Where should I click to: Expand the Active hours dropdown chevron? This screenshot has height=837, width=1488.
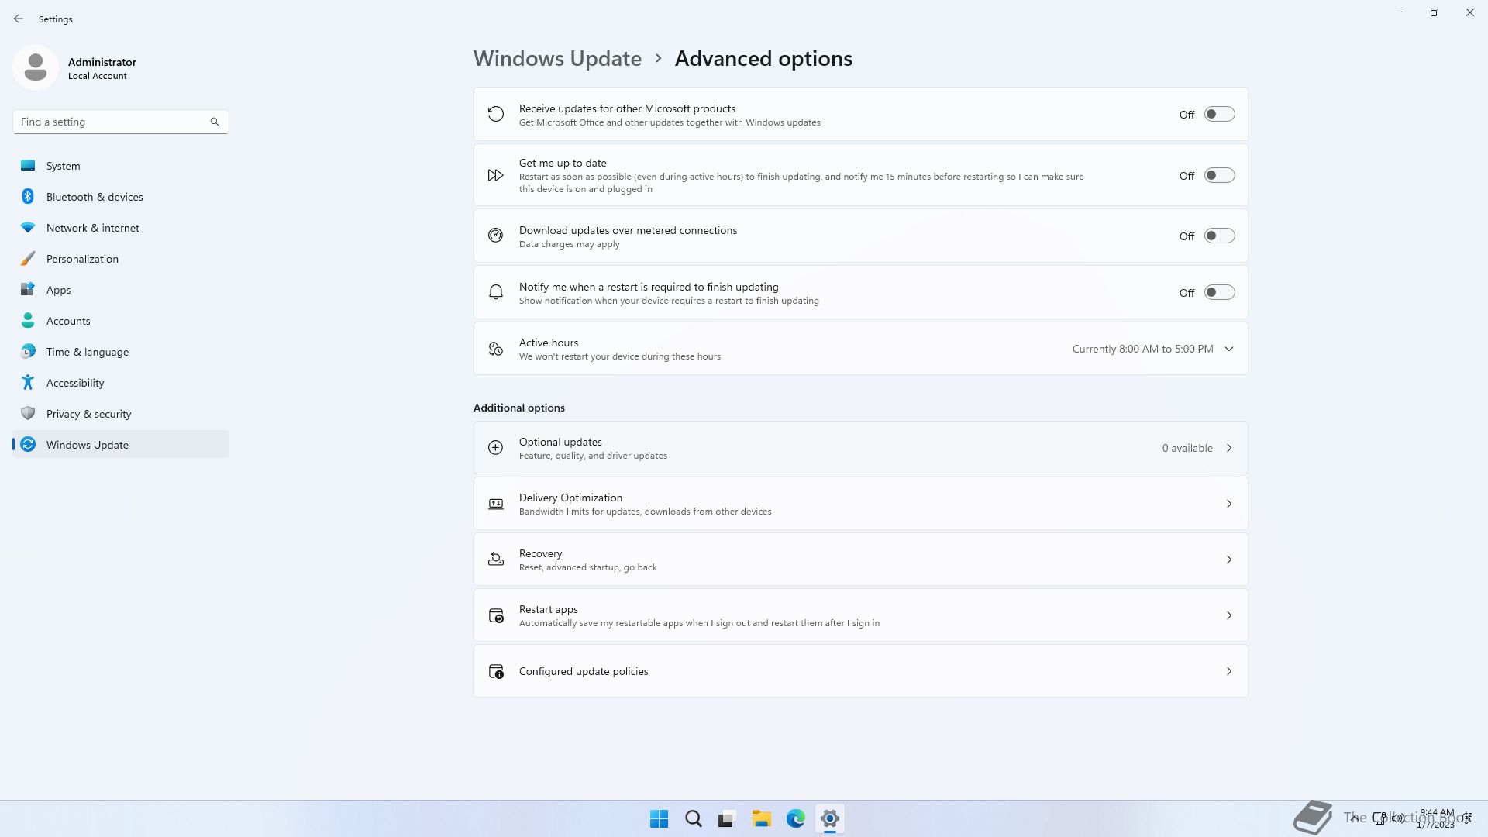click(1229, 349)
